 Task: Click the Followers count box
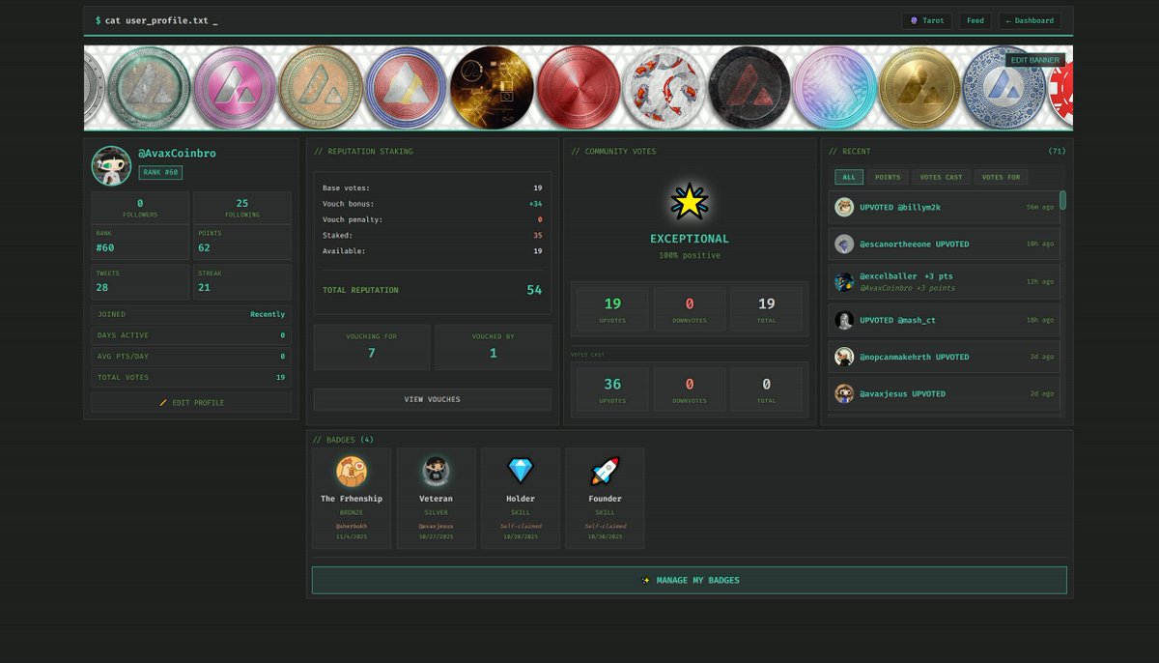click(x=140, y=208)
